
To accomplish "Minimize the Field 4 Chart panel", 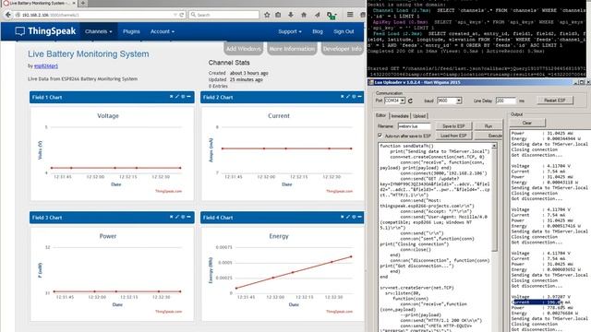I will 359,217.
